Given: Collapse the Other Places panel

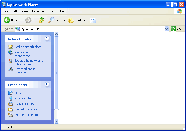Looking at the screenshot, I should (x=47, y=84).
